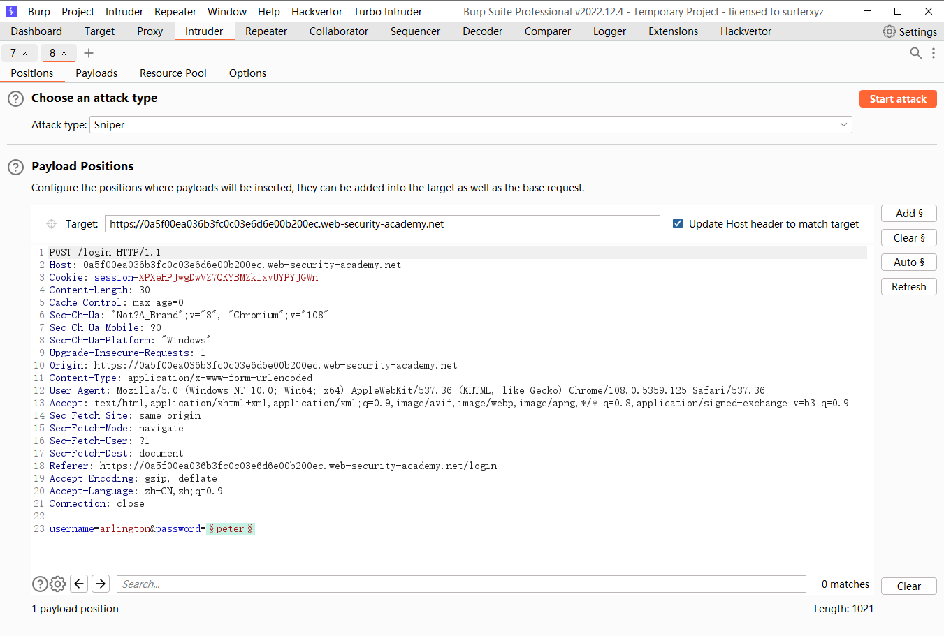The width and height of the screenshot is (944, 636).
Task: Uncheck Update Host header to match target
Action: pyautogui.click(x=677, y=223)
